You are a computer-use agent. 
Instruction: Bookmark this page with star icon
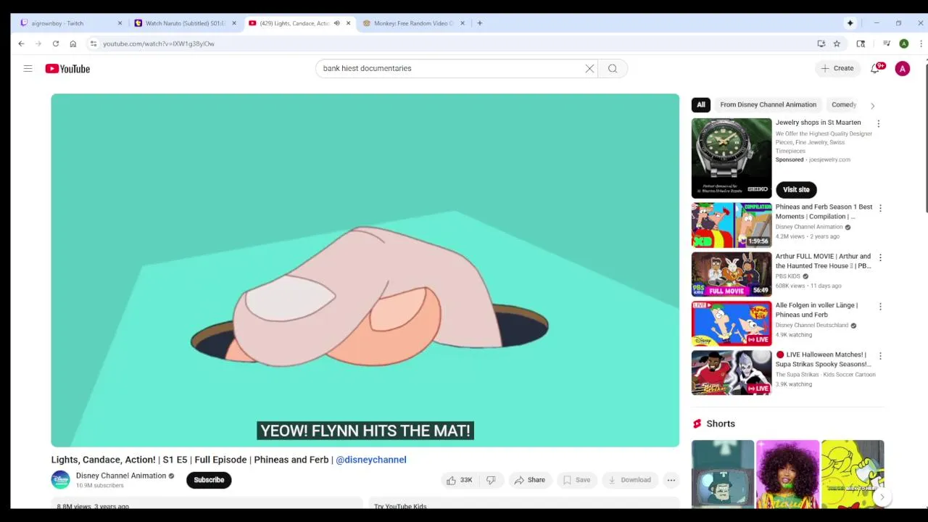[x=837, y=43]
